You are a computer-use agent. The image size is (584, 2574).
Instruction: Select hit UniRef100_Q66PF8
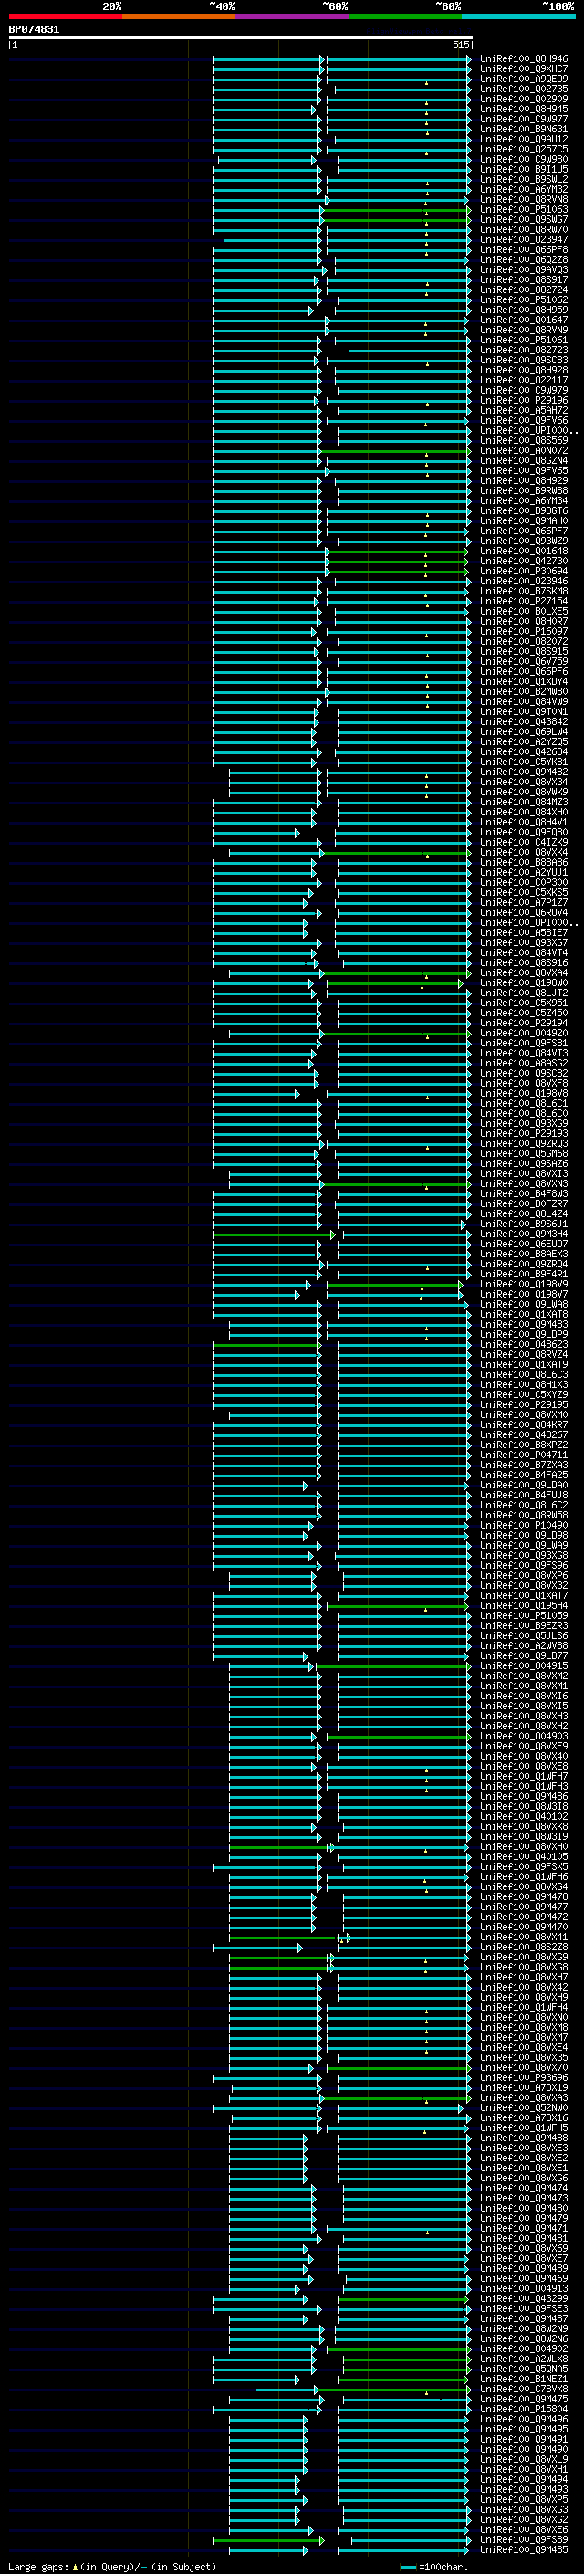524,250
